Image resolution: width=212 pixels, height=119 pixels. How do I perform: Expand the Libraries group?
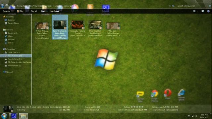coord(8,30)
